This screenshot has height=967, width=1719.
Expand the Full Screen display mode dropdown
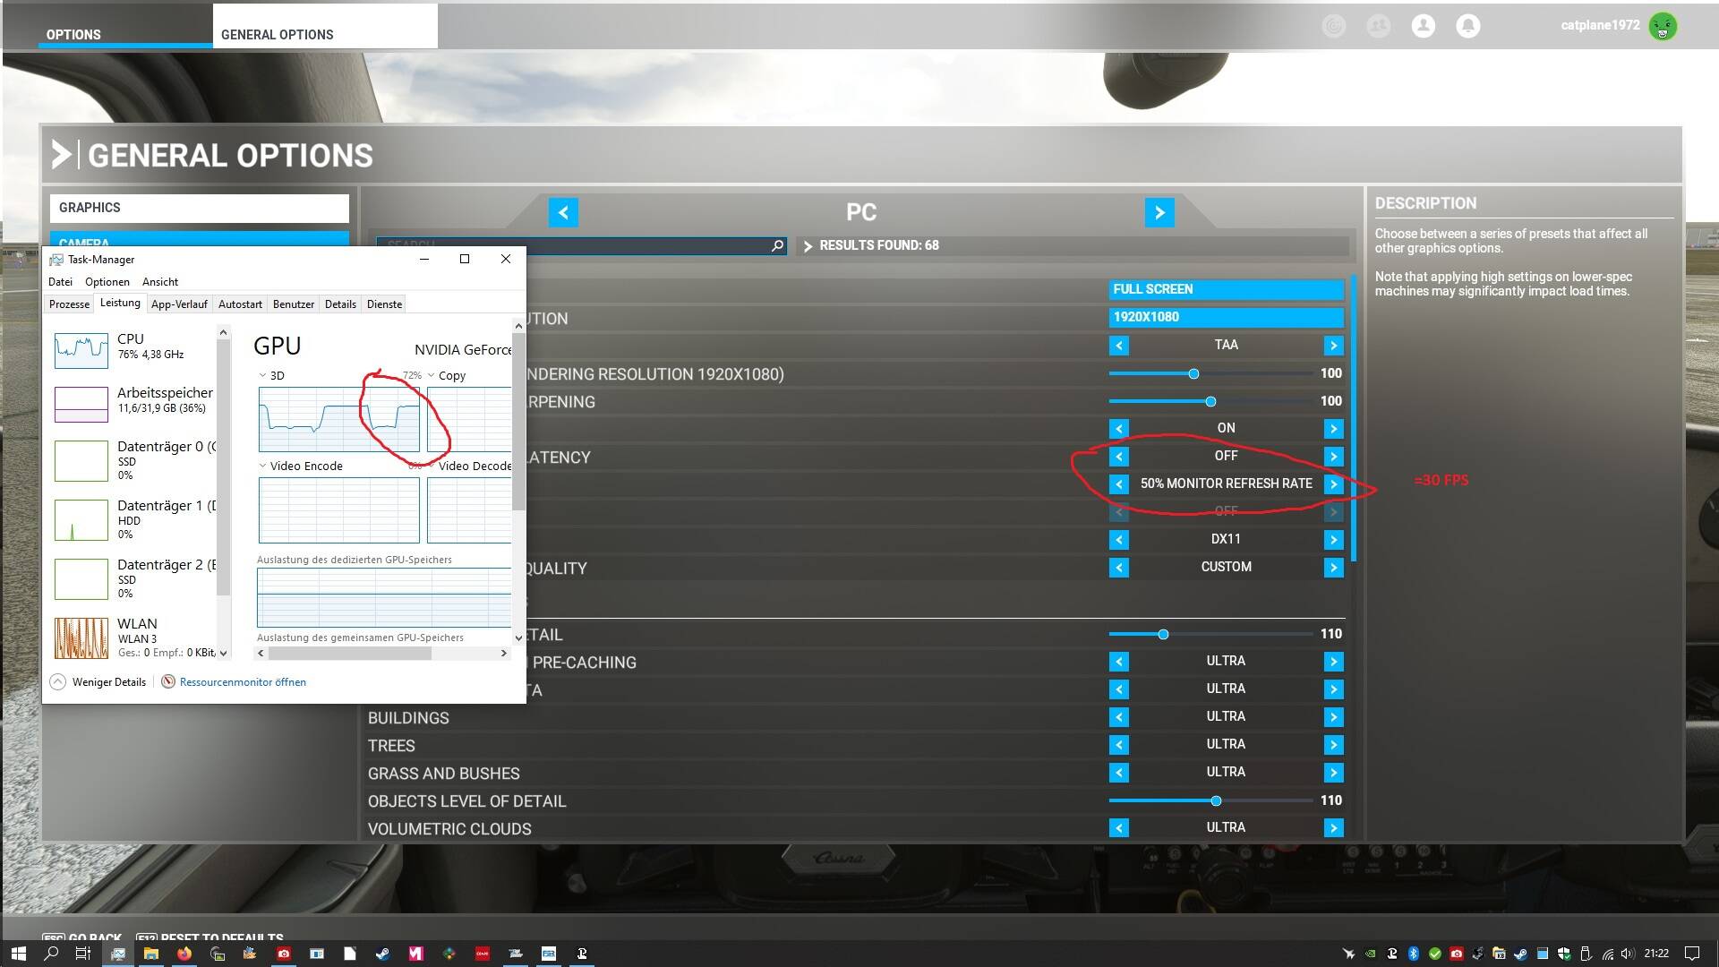(1226, 290)
